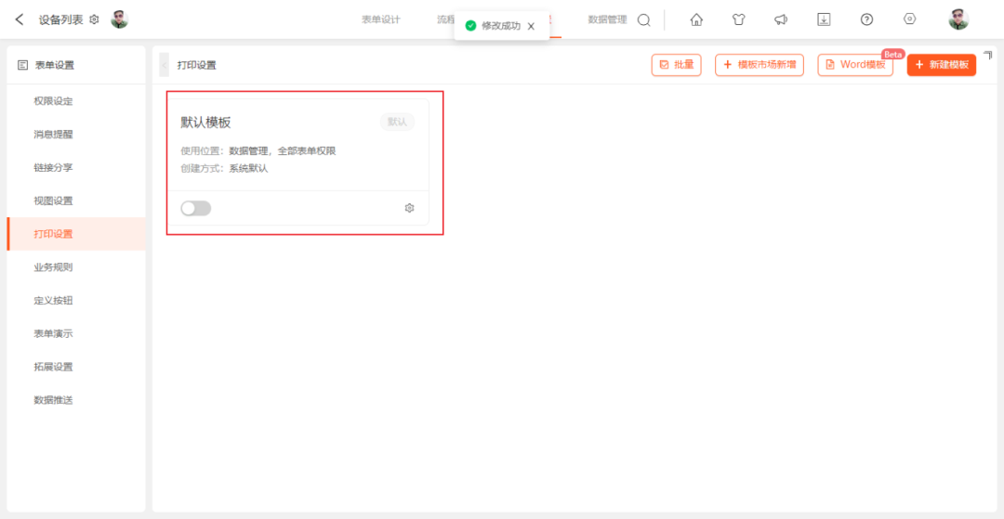The width and height of the screenshot is (1004, 519).
Task: Collapse the sidebar with arrow beside 打印设置 header
Action: tap(164, 65)
